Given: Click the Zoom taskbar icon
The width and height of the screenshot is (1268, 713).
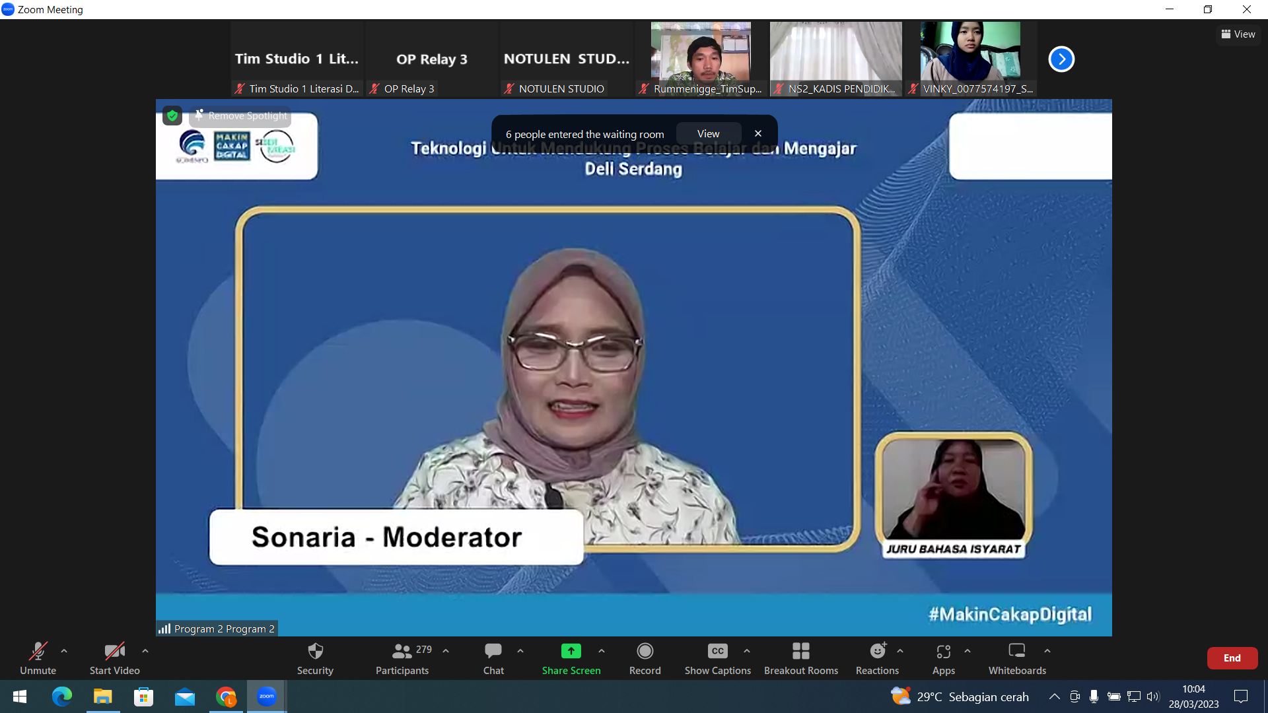Looking at the screenshot, I should pos(267,696).
